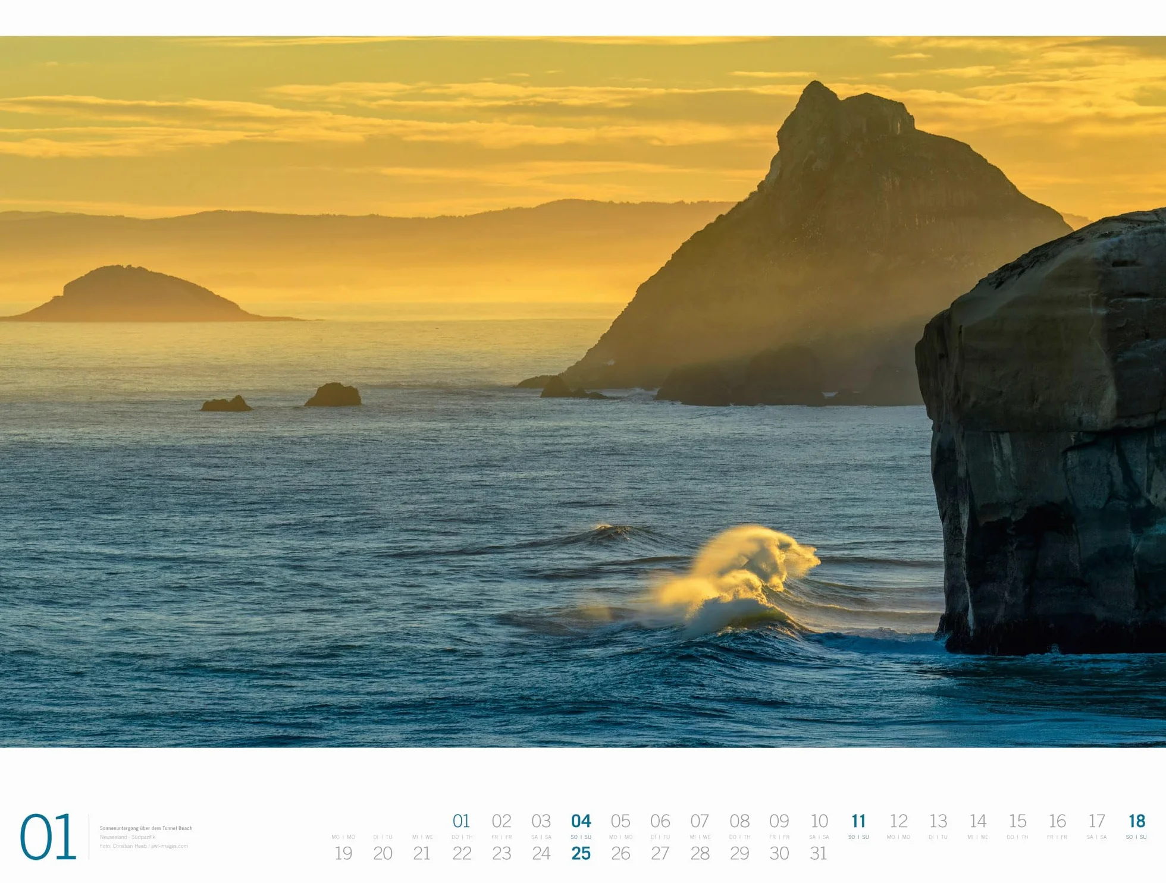Click the photo credit 'Foto: Christian Heeb'
The height and width of the screenshot is (883, 1166).
(x=123, y=846)
